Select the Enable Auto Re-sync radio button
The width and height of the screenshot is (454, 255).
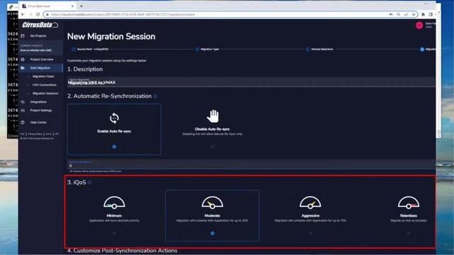tap(114, 147)
